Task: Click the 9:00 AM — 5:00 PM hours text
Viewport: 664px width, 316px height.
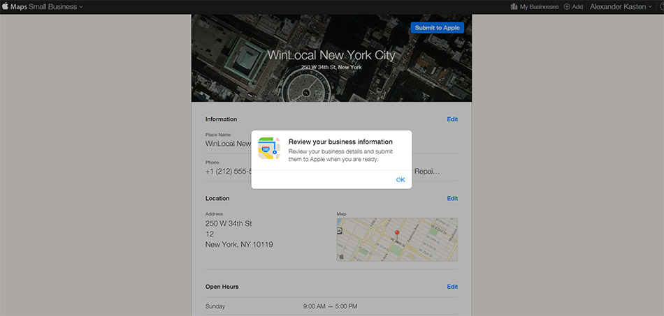Action: 330,306
